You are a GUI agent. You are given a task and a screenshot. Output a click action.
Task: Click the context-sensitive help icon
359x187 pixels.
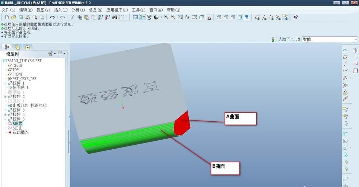click(295, 17)
